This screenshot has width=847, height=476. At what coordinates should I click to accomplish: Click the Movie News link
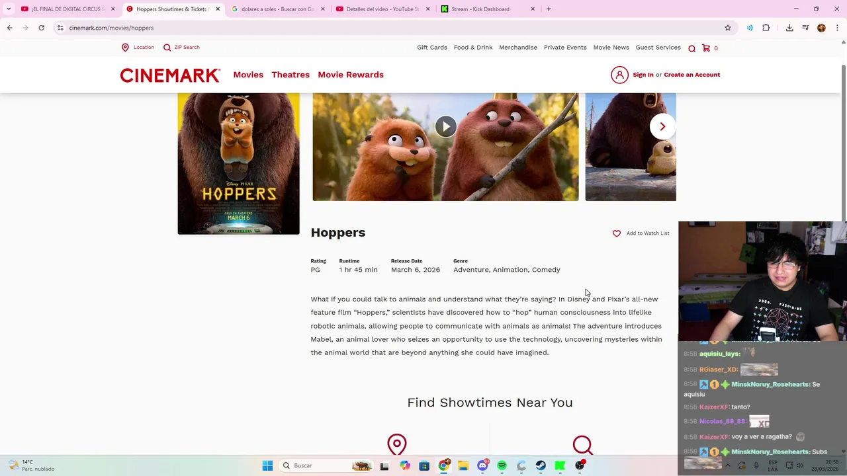611,48
